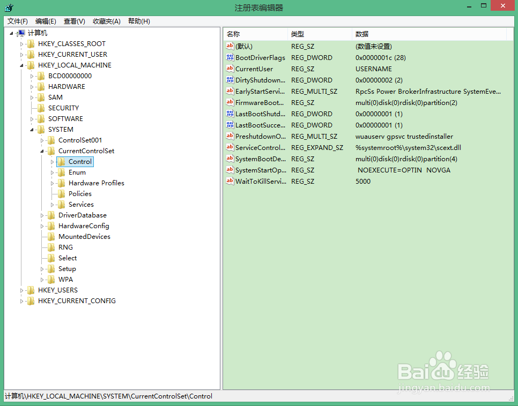Click the HKEY_CURRENT_CONFIG folder icon
The height and width of the screenshot is (406, 518).
click(31, 302)
